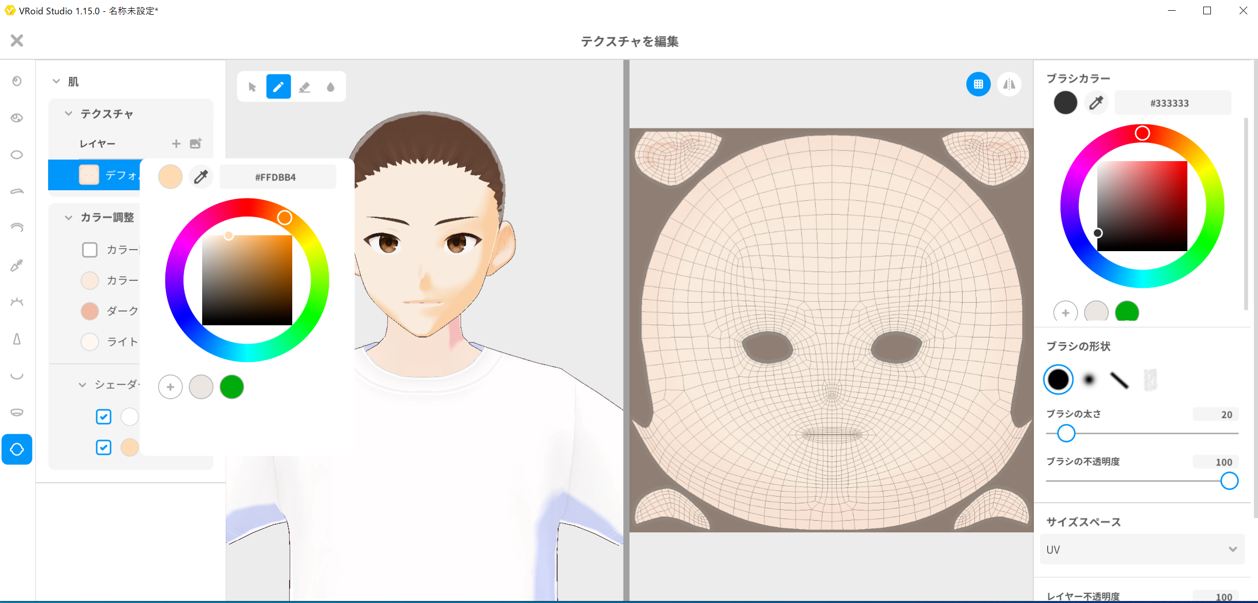Close the texture editor with X
Viewport: 1258px width, 603px height.
(17, 40)
